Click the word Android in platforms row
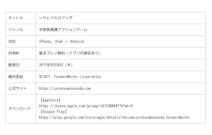The image size is (212, 135). (x=77, y=42)
